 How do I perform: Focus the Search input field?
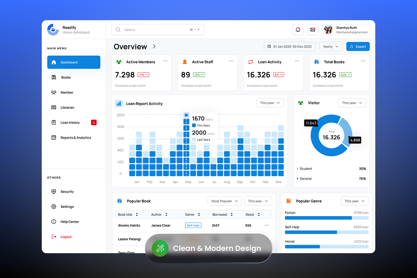click(x=158, y=30)
